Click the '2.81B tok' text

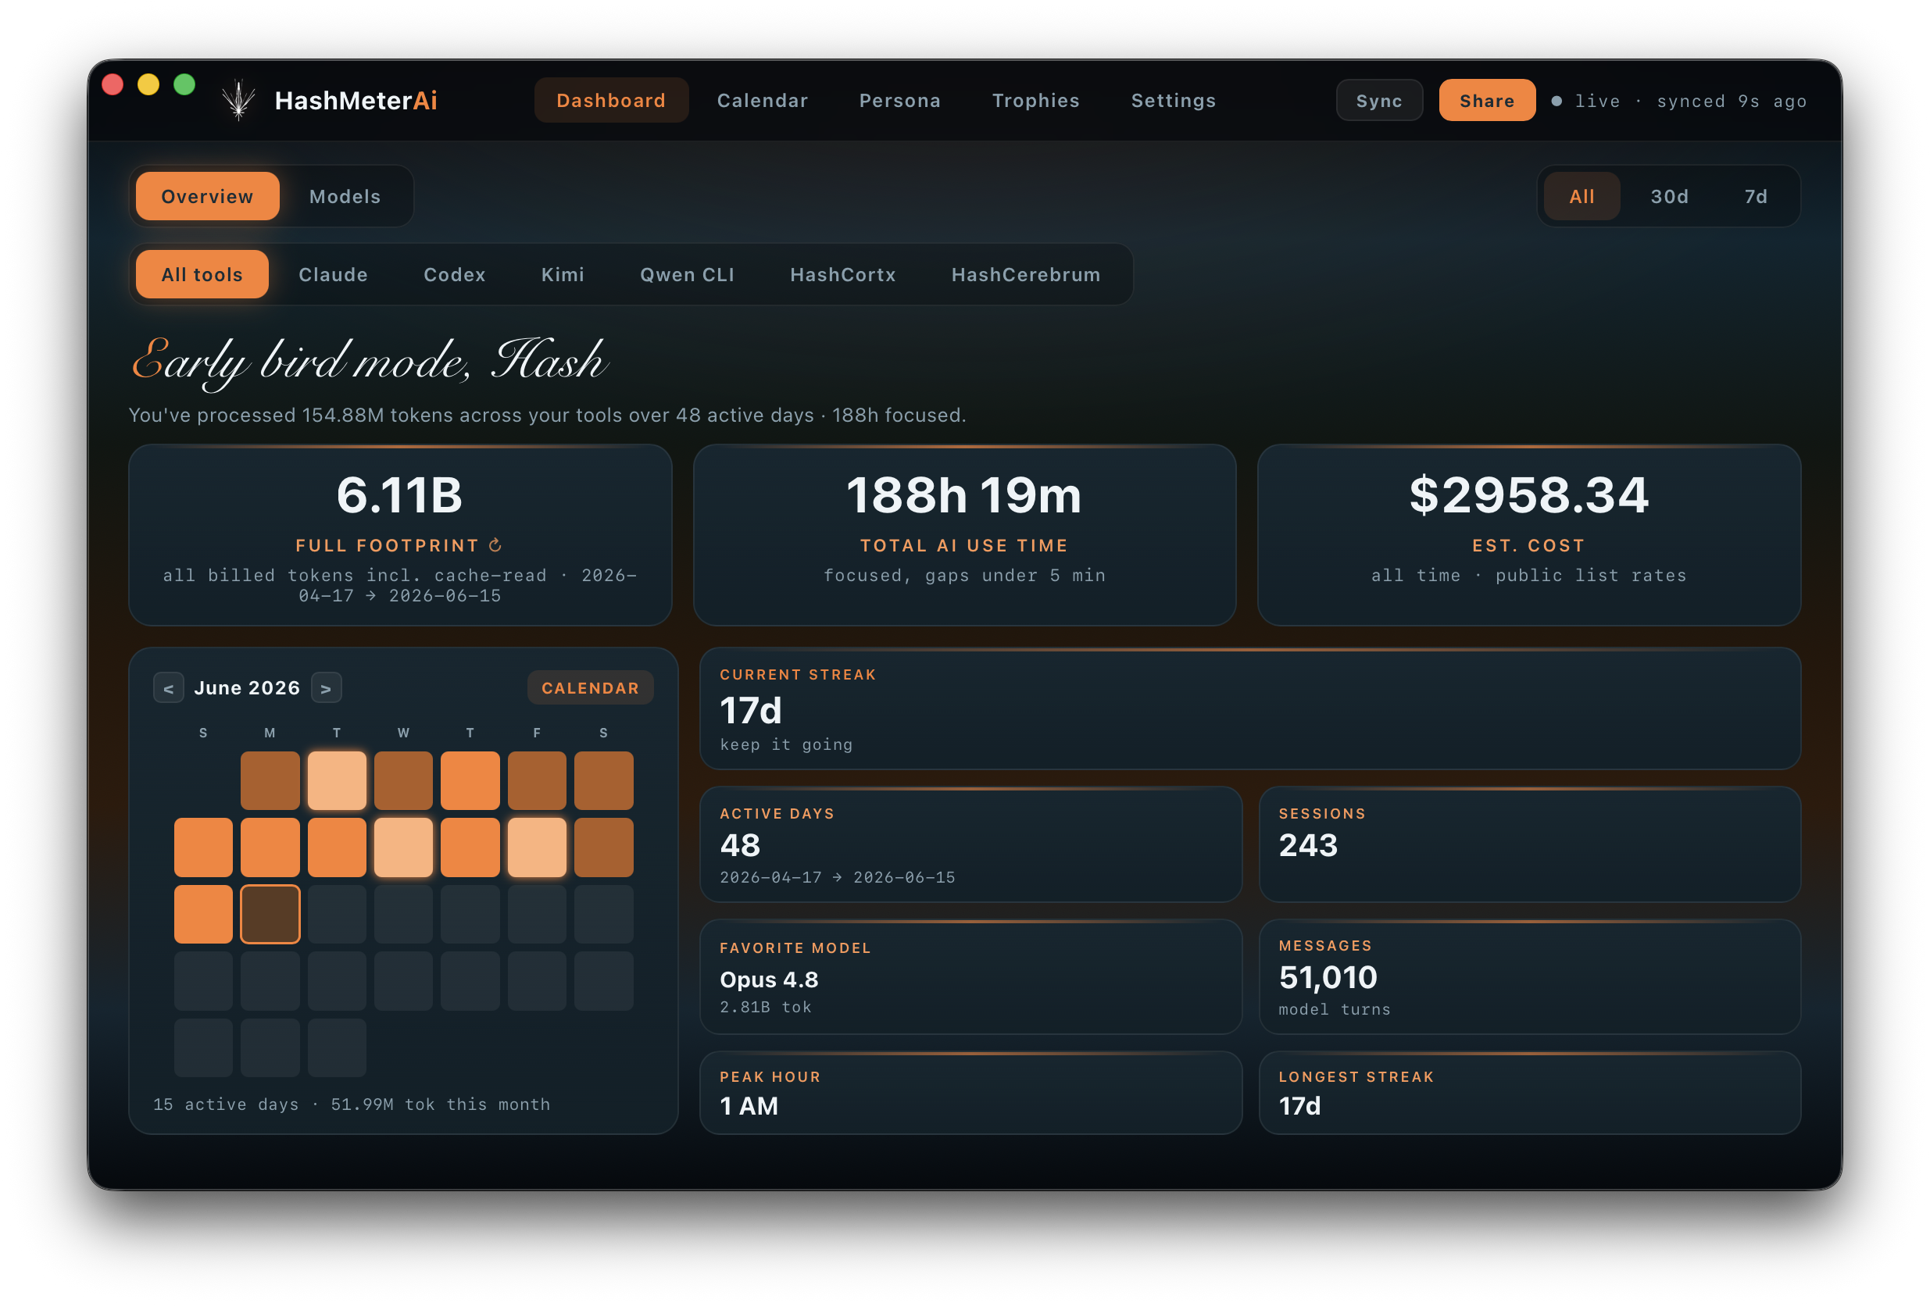click(x=765, y=1007)
